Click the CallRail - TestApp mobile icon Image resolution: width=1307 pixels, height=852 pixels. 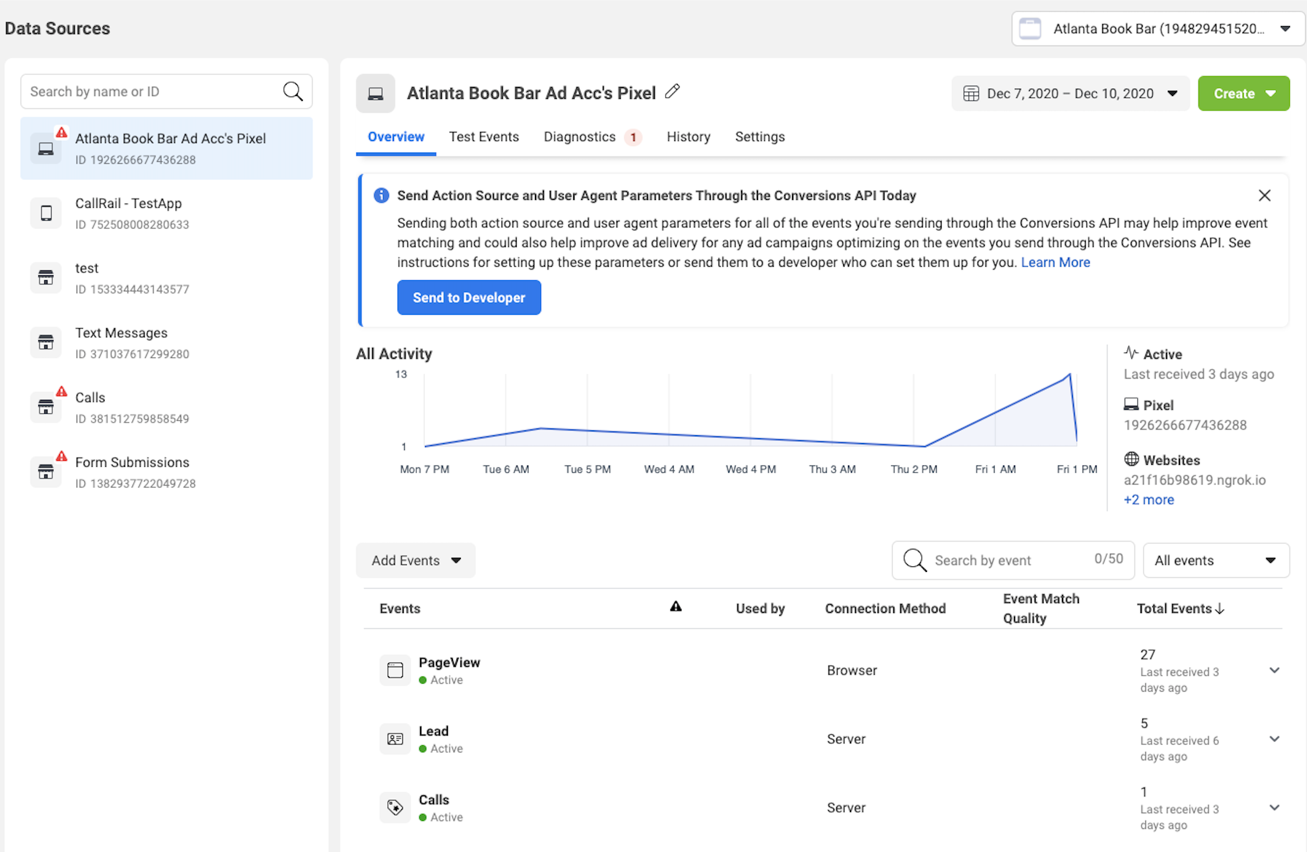tap(46, 213)
